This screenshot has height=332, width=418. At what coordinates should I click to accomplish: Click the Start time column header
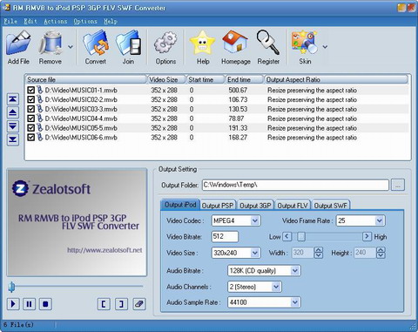pos(206,79)
